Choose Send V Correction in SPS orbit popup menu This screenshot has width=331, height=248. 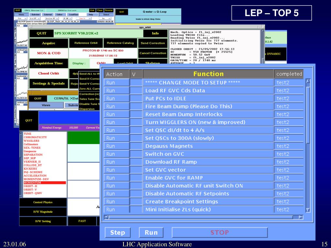[89, 84]
